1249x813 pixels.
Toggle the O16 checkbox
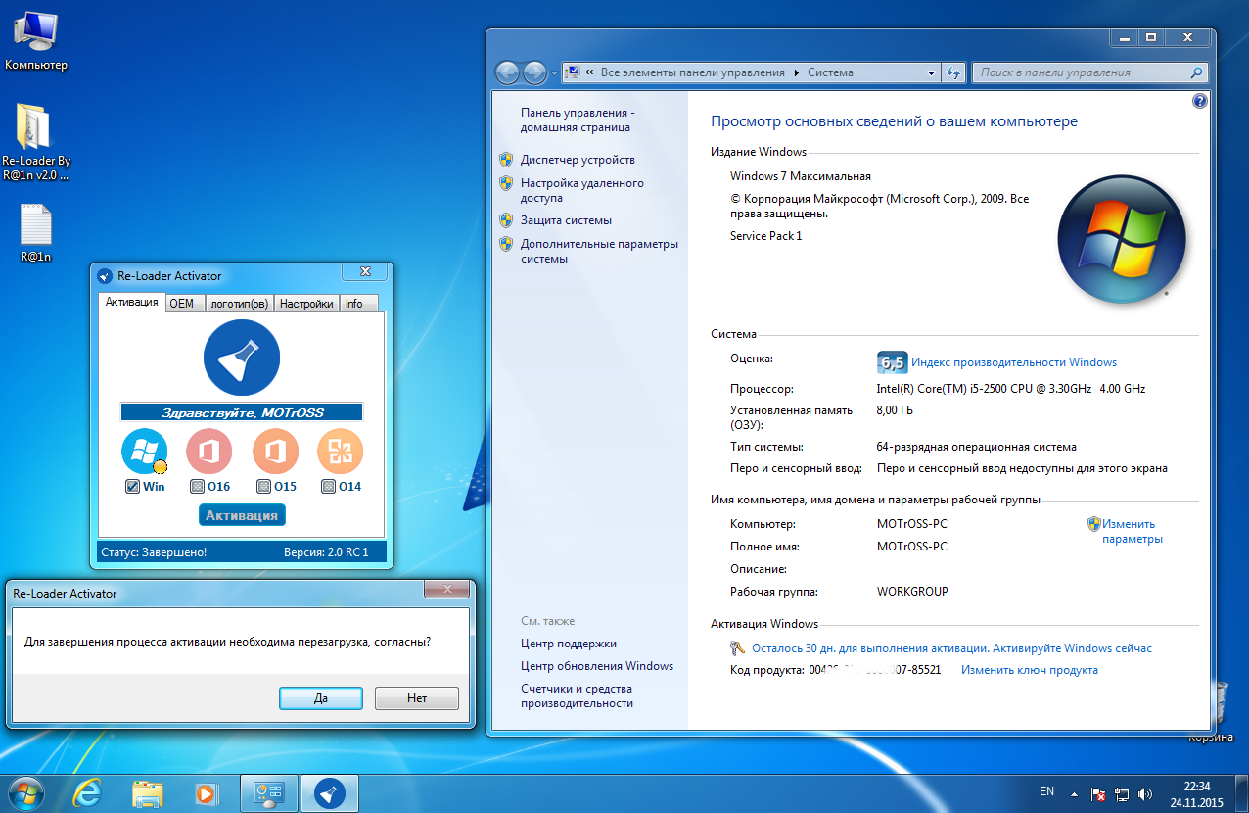(197, 486)
